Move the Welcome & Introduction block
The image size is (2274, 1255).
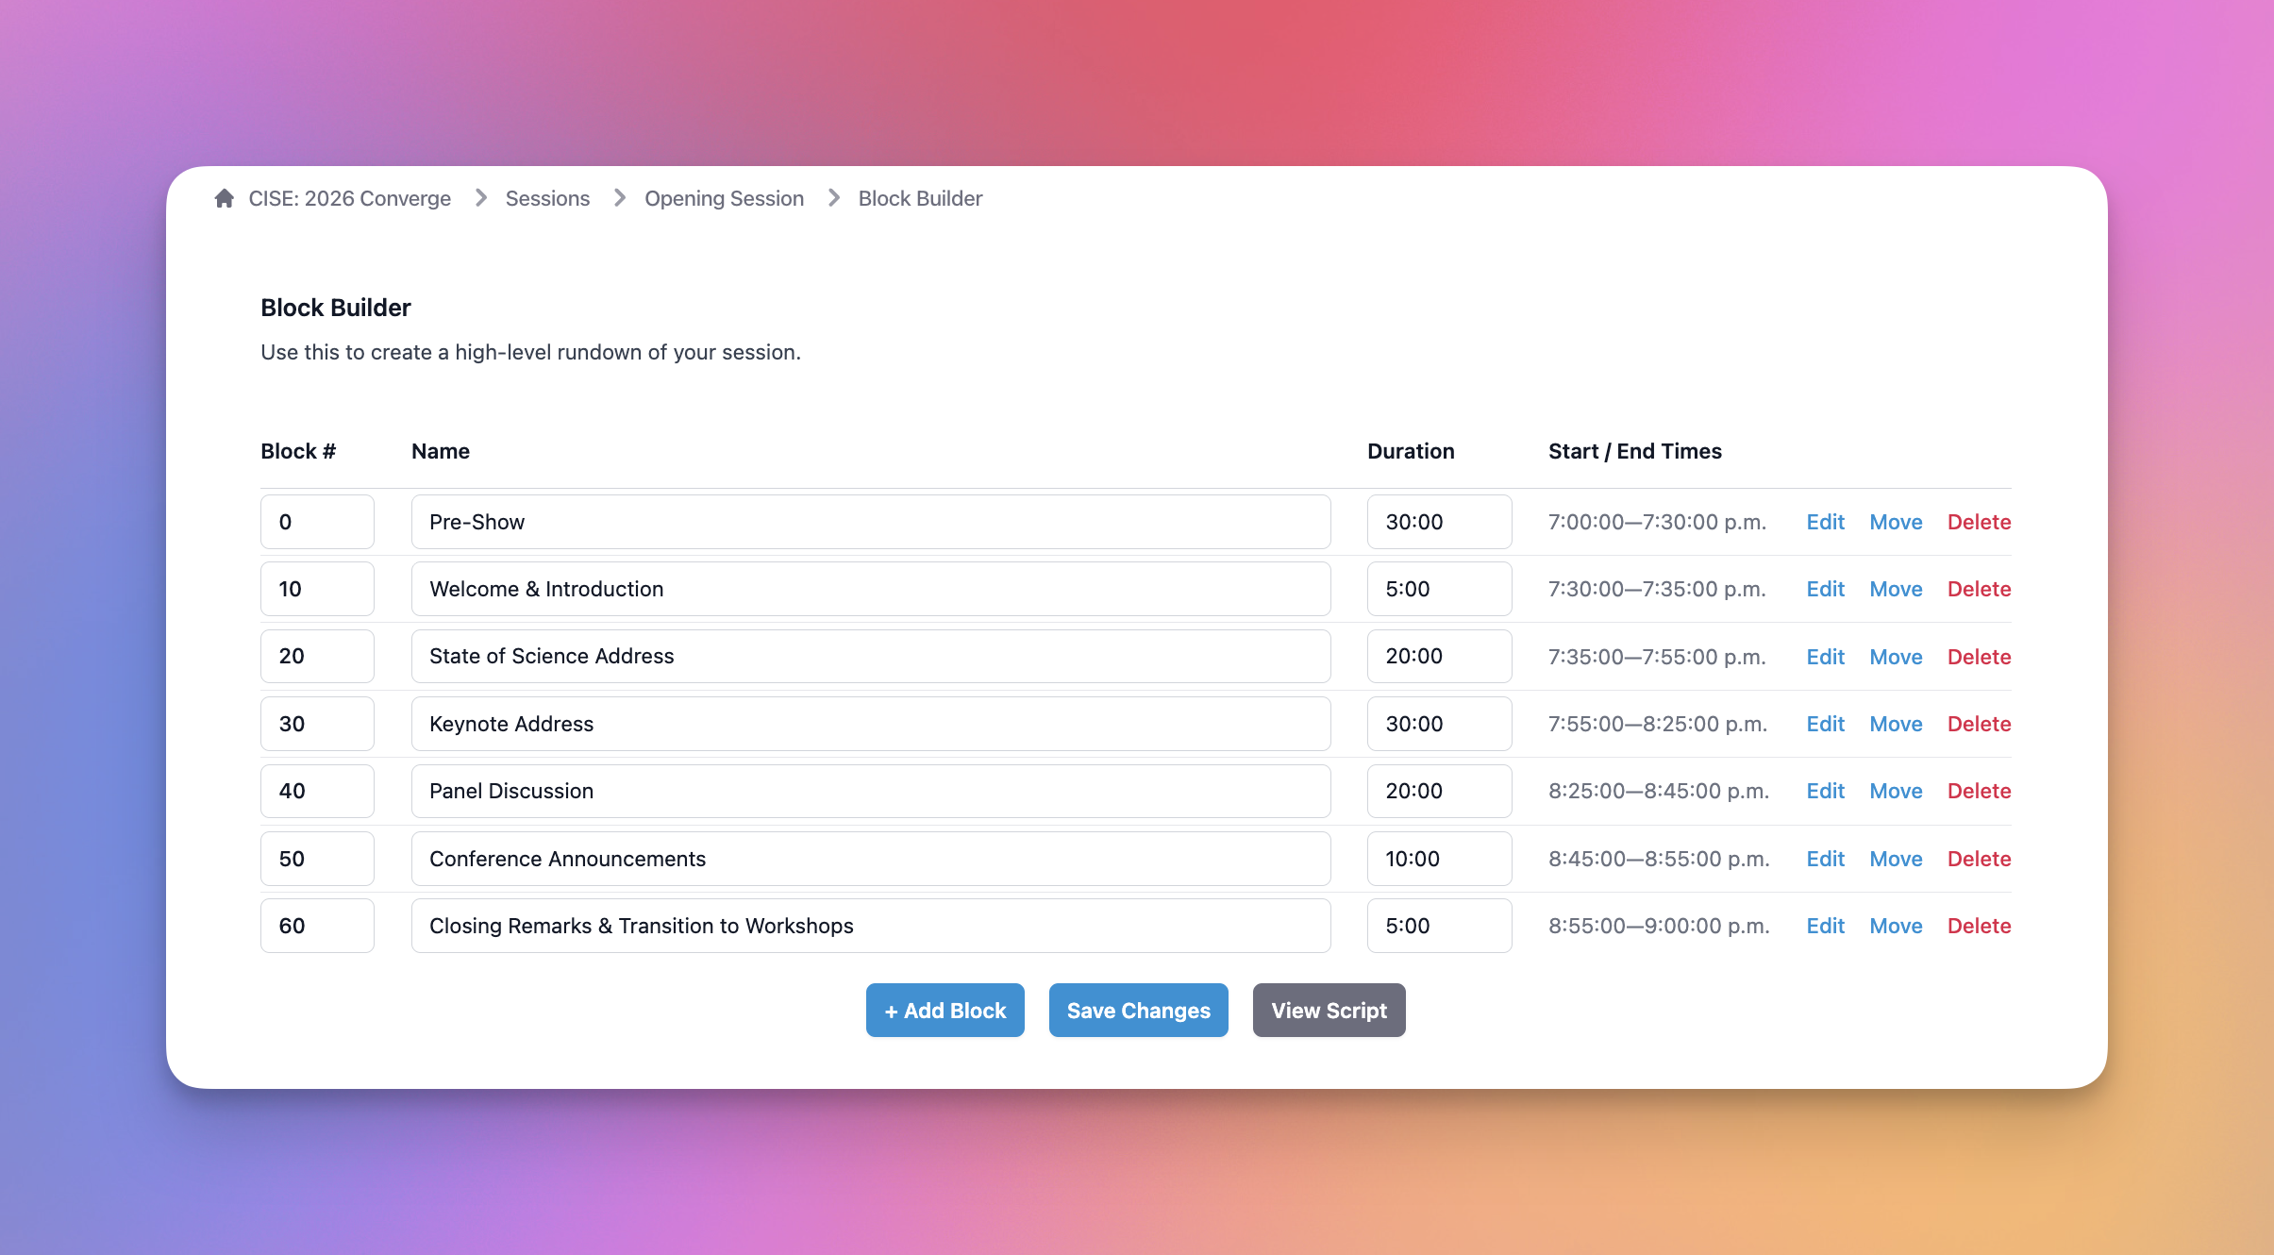point(1896,589)
